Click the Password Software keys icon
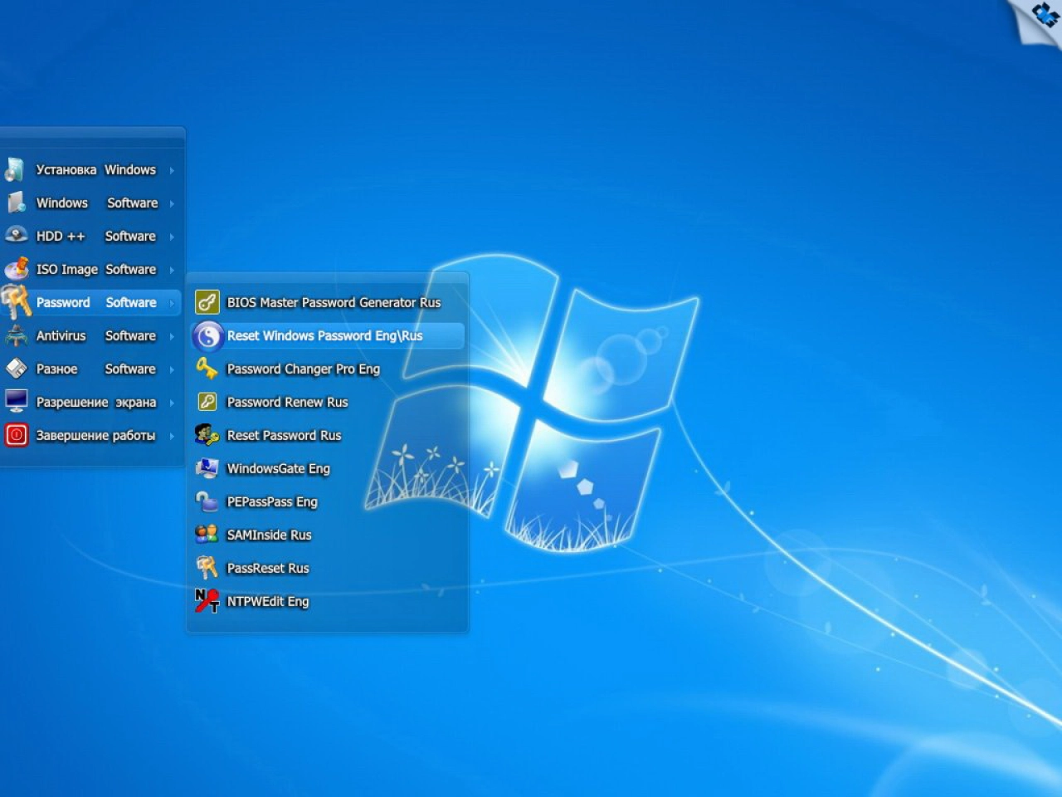Screen dimensions: 1062x797 16,302
